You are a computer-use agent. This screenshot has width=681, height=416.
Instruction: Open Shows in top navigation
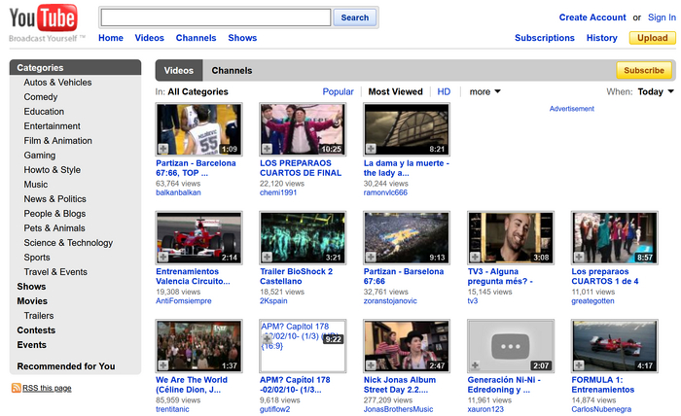[x=242, y=38]
